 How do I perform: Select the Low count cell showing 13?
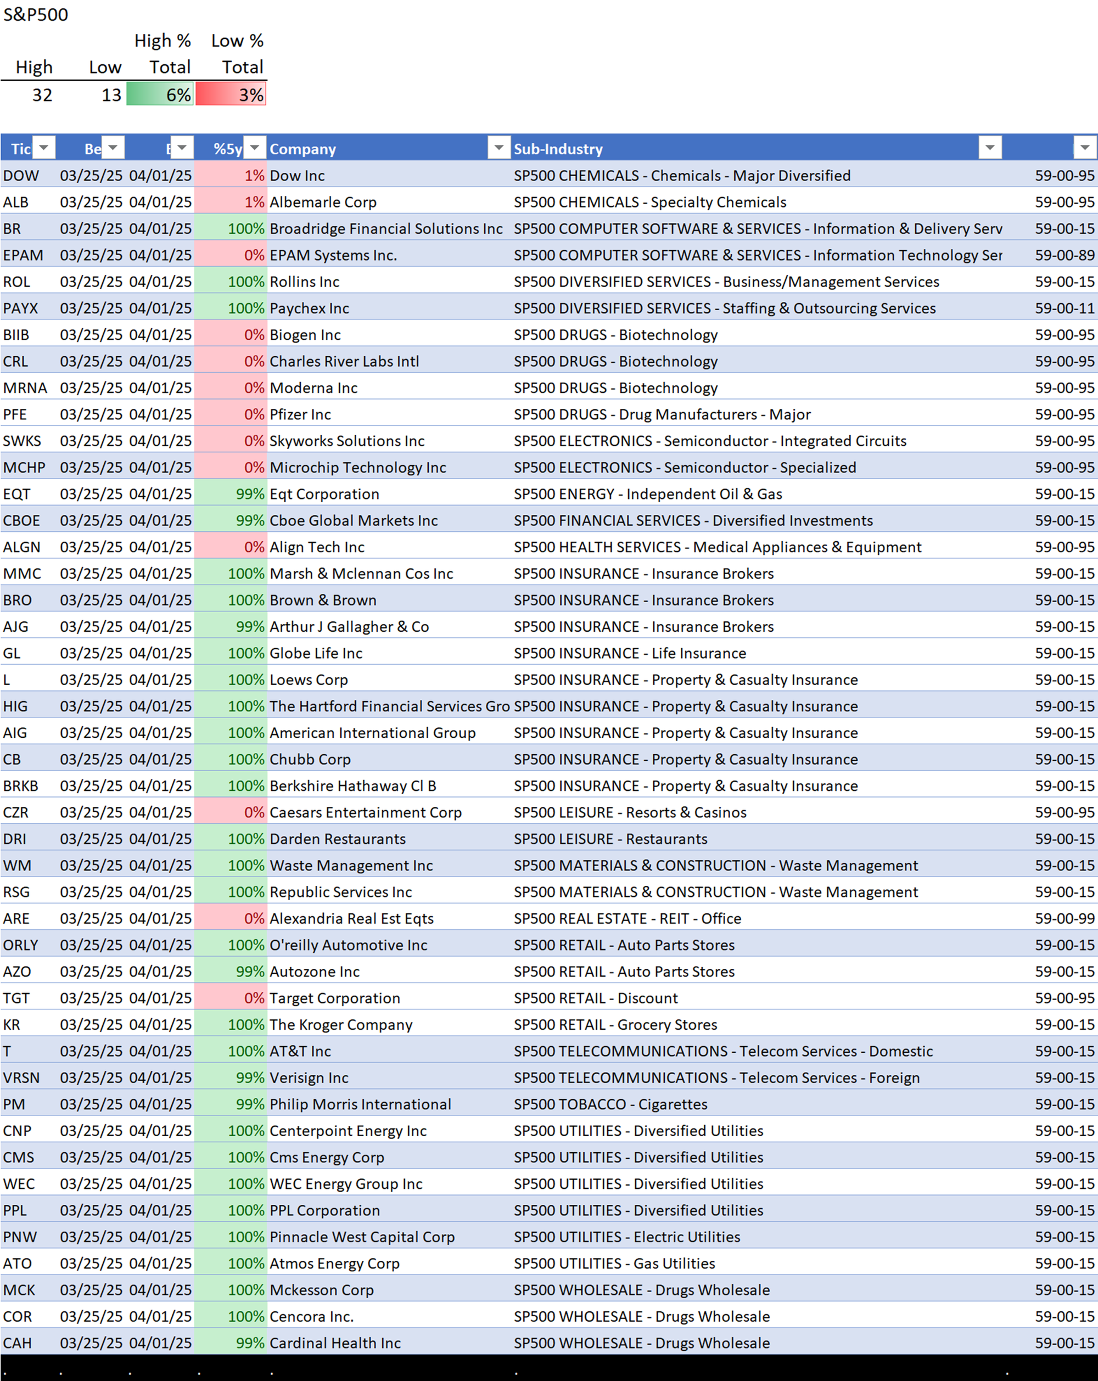pos(111,95)
